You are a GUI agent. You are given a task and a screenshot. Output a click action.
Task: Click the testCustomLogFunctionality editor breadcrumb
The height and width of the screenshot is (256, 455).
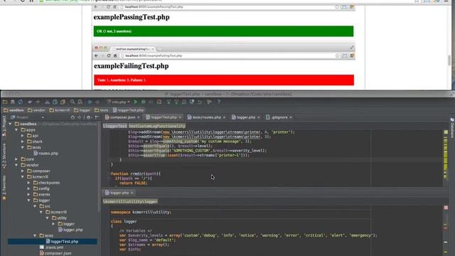click(x=157, y=126)
